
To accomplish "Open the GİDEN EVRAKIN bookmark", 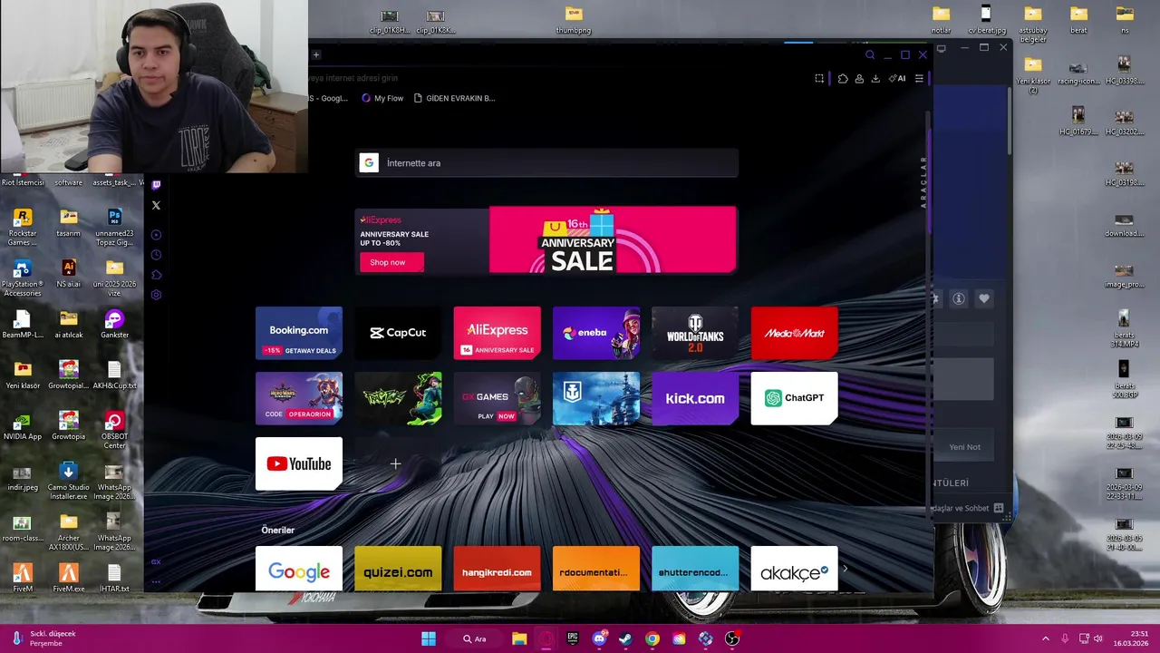I will [x=455, y=98].
